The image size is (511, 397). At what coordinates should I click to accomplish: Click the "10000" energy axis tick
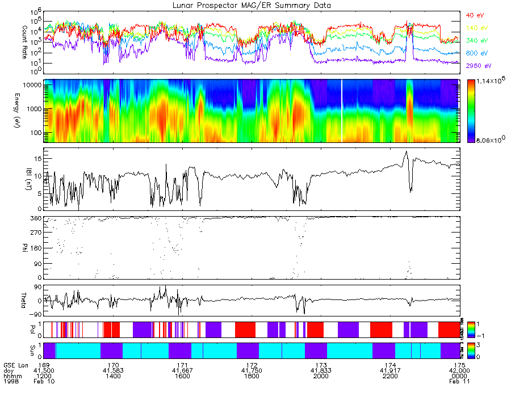tap(33, 85)
